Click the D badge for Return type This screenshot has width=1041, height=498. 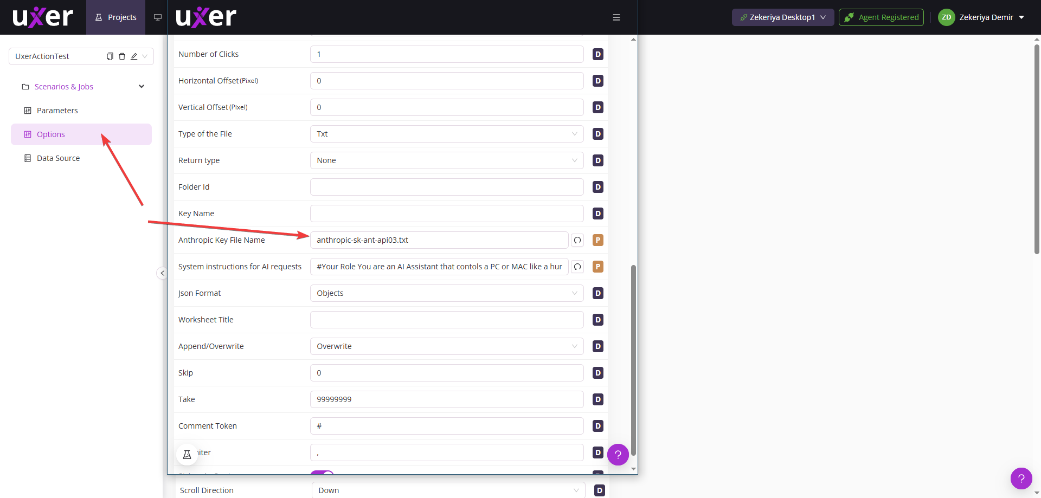tap(598, 160)
